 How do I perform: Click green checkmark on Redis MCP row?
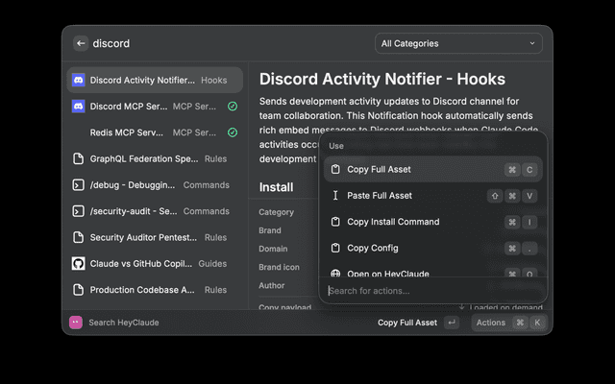click(233, 132)
